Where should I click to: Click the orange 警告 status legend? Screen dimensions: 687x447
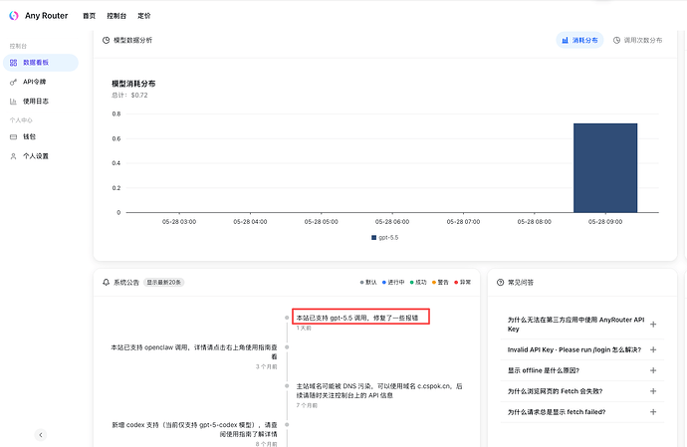point(440,282)
